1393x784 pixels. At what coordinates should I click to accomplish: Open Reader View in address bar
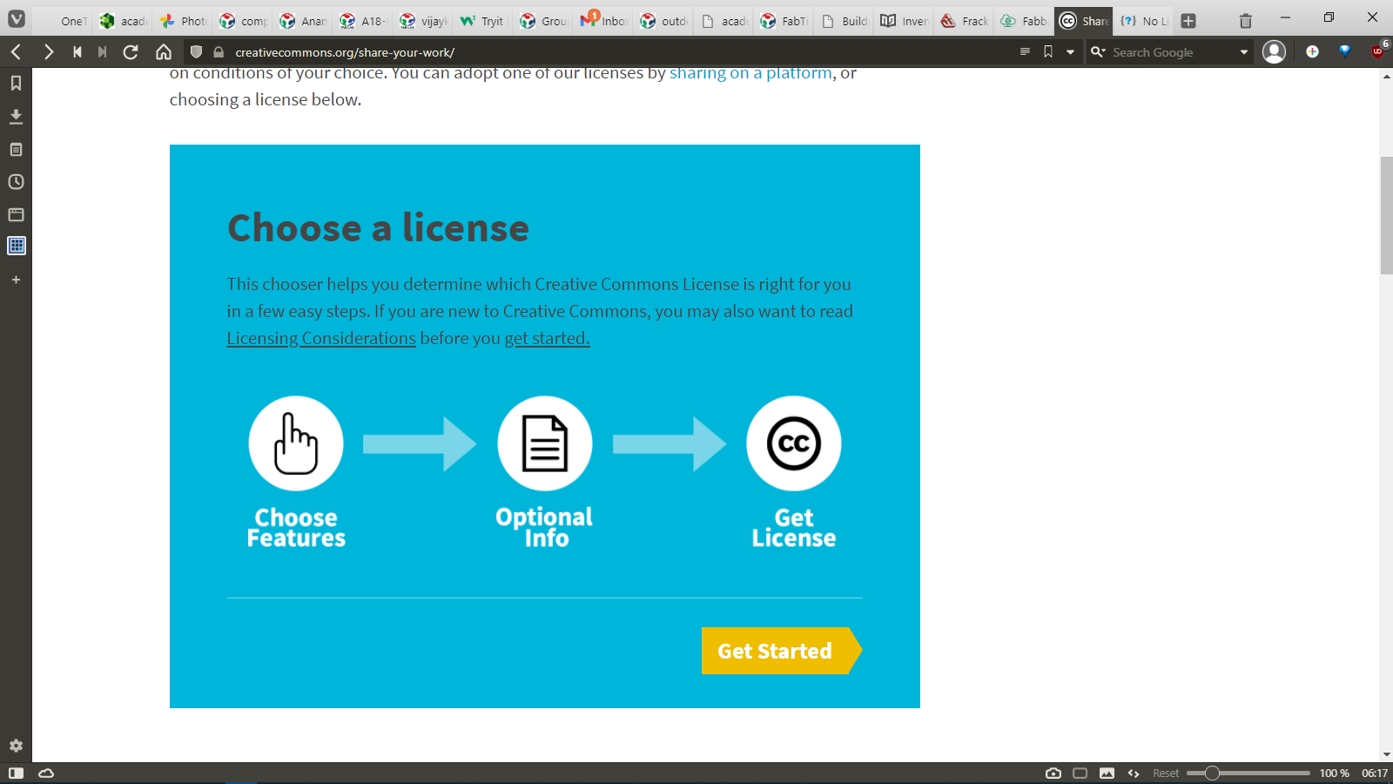[1025, 52]
